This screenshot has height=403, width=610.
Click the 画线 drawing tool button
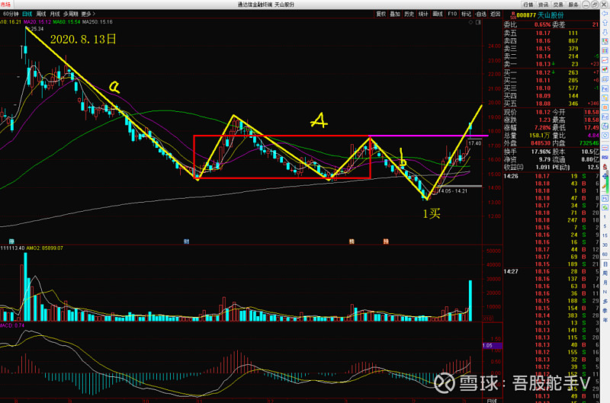coord(435,14)
